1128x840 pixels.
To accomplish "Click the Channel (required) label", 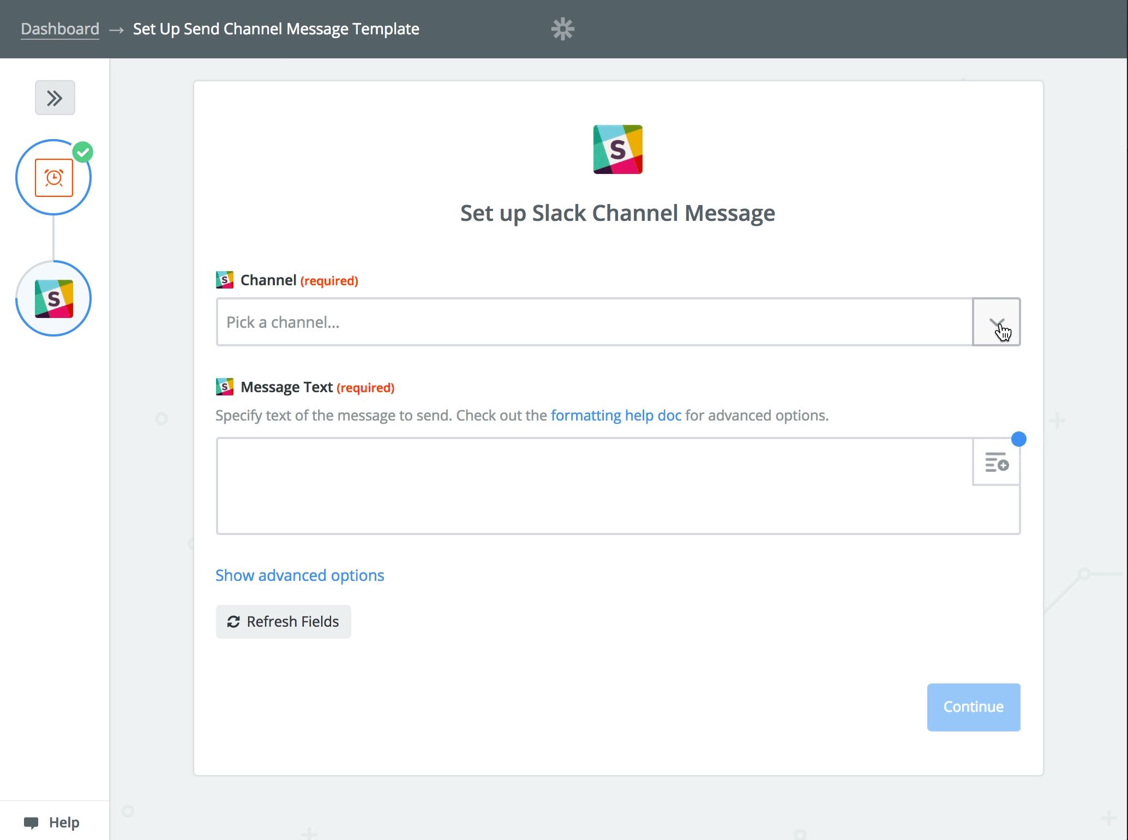I will pyautogui.click(x=299, y=280).
